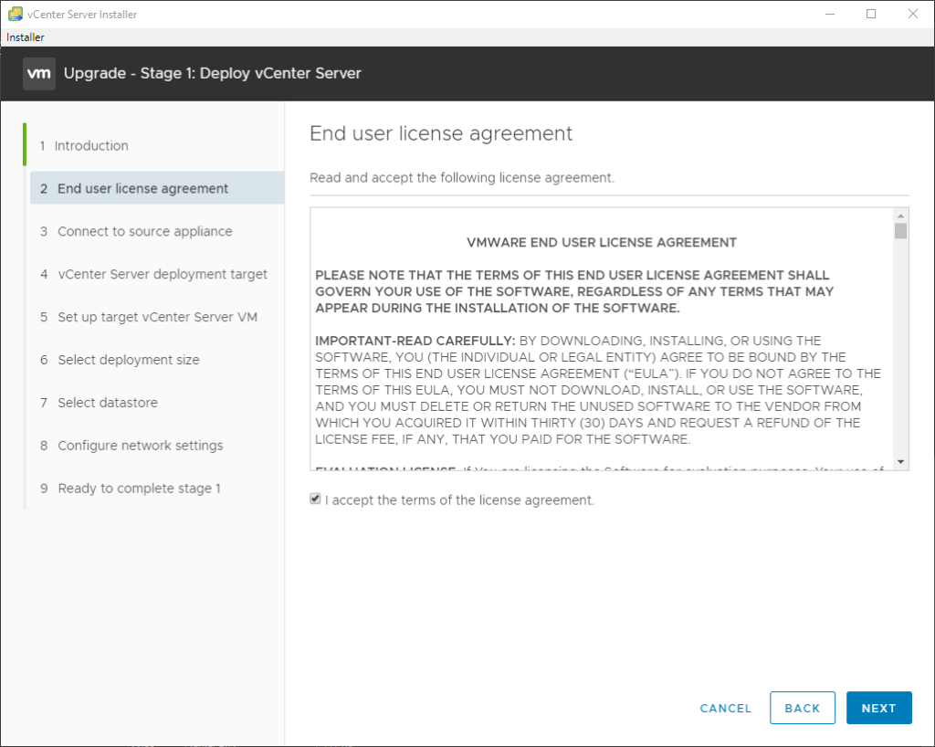
Task: Select step 4 vCenter Server deployment target
Action: 153,274
